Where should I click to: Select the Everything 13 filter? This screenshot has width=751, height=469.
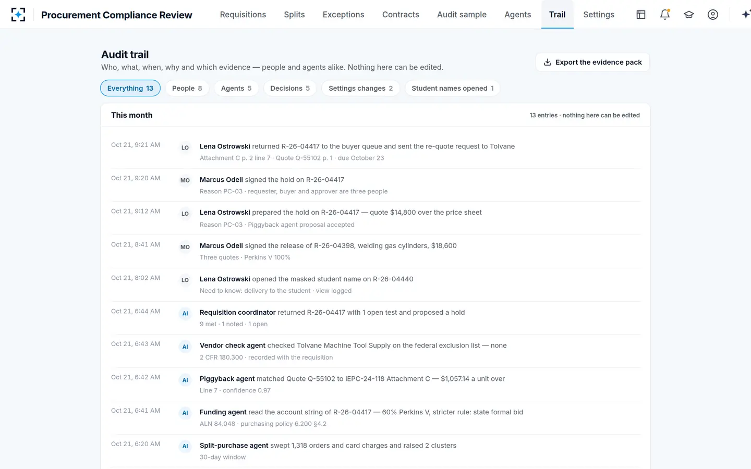pyautogui.click(x=130, y=88)
